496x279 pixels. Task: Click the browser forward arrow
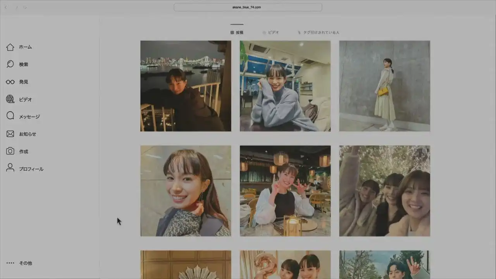pos(16,7)
